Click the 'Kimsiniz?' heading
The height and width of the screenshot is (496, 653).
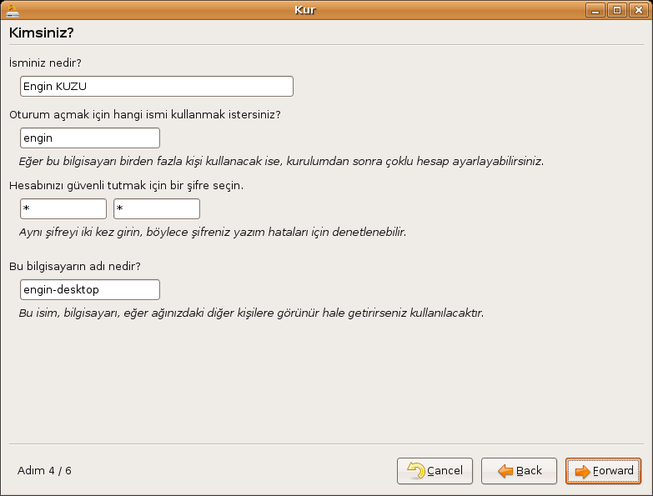pyautogui.click(x=41, y=33)
